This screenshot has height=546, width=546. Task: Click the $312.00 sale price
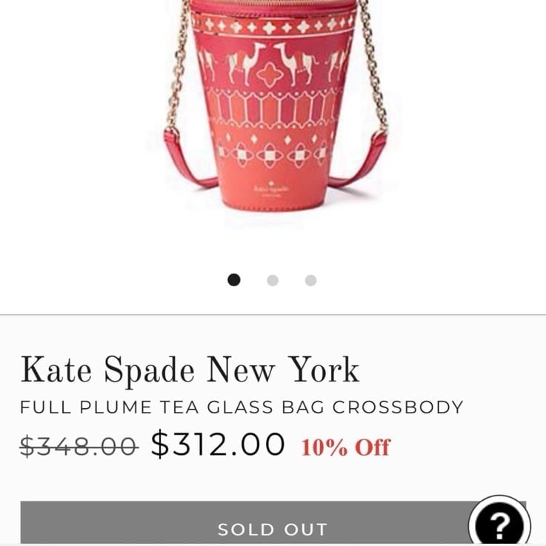coord(219,443)
